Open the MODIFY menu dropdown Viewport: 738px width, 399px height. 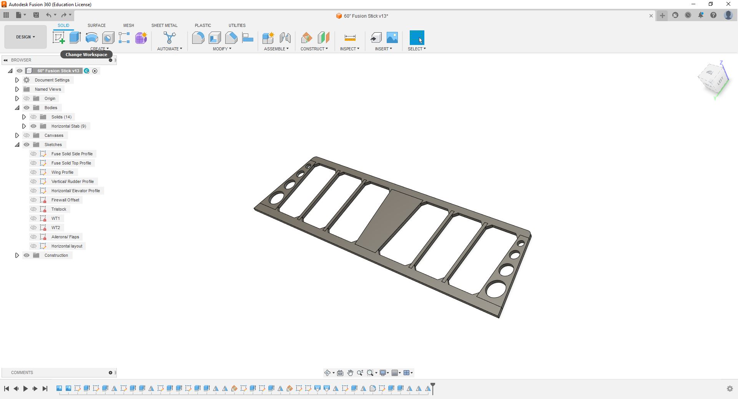click(x=222, y=49)
